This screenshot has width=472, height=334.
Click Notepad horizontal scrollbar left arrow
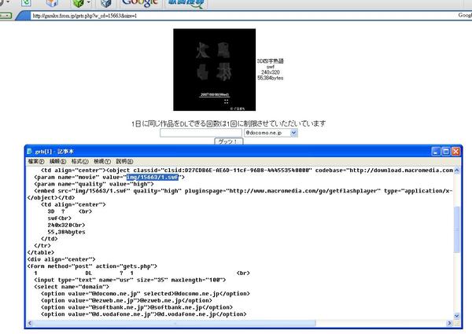pyautogui.click(x=30, y=323)
